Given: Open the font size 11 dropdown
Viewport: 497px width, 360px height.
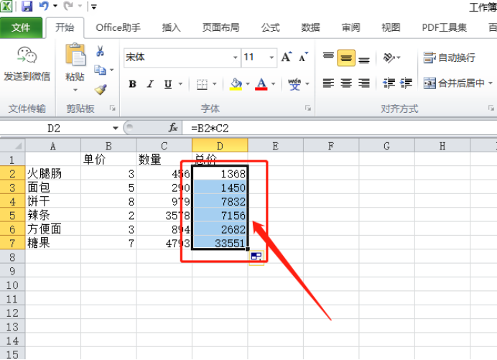Looking at the screenshot, I should (271, 57).
